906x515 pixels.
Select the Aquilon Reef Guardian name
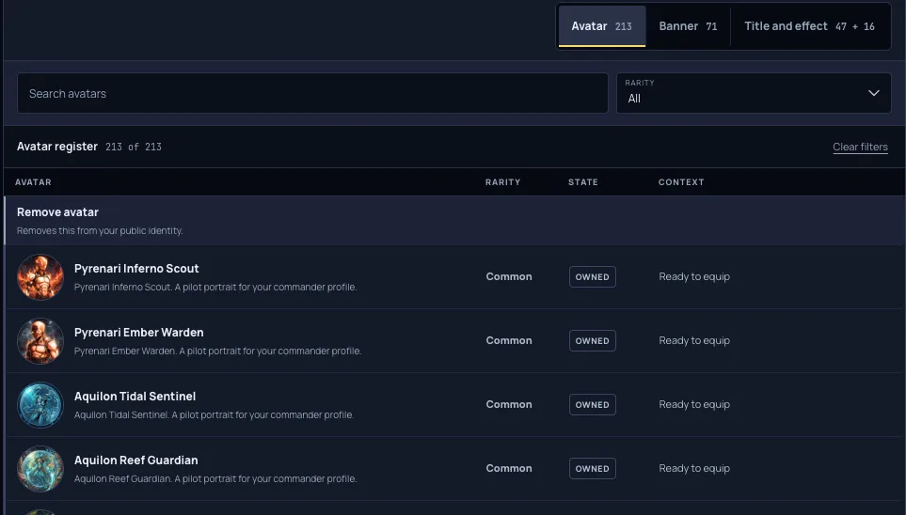pyautogui.click(x=135, y=460)
